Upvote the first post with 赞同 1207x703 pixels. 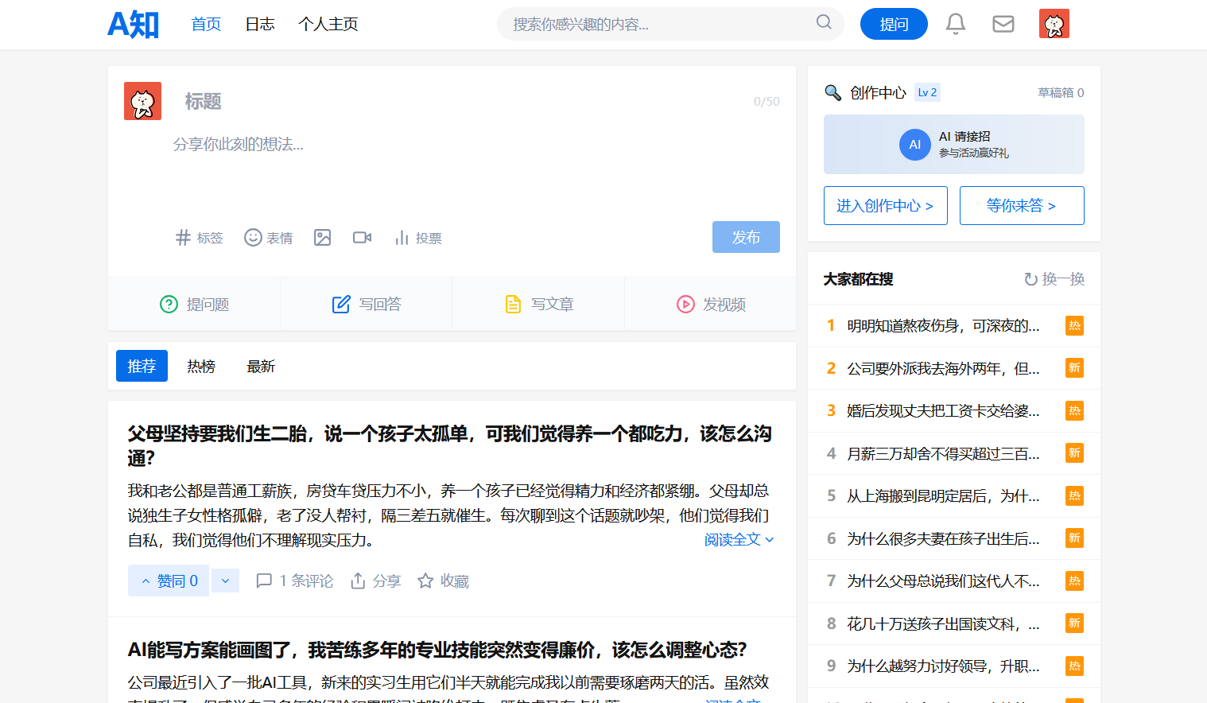coord(169,581)
